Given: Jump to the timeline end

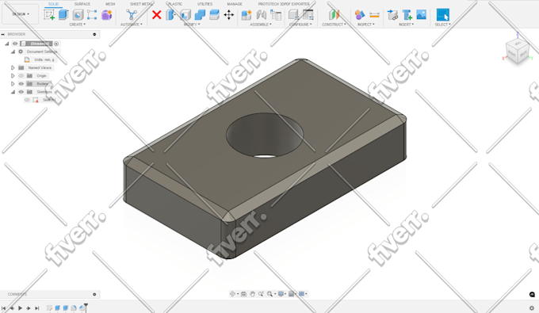Looking at the screenshot, I should 36,307.
